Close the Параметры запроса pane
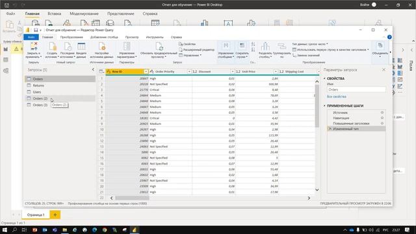Viewport: 416px width, 234px height. [x=383, y=70]
